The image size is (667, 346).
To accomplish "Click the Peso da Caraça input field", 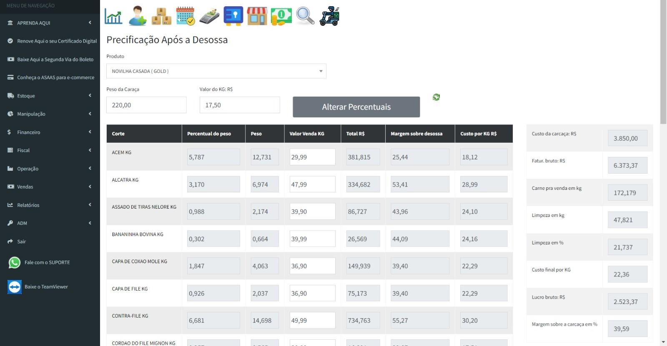I will click(x=146, y=105).
